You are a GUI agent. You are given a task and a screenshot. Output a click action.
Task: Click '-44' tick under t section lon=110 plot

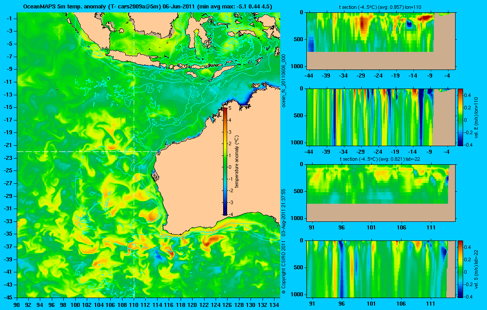point(309,75)
